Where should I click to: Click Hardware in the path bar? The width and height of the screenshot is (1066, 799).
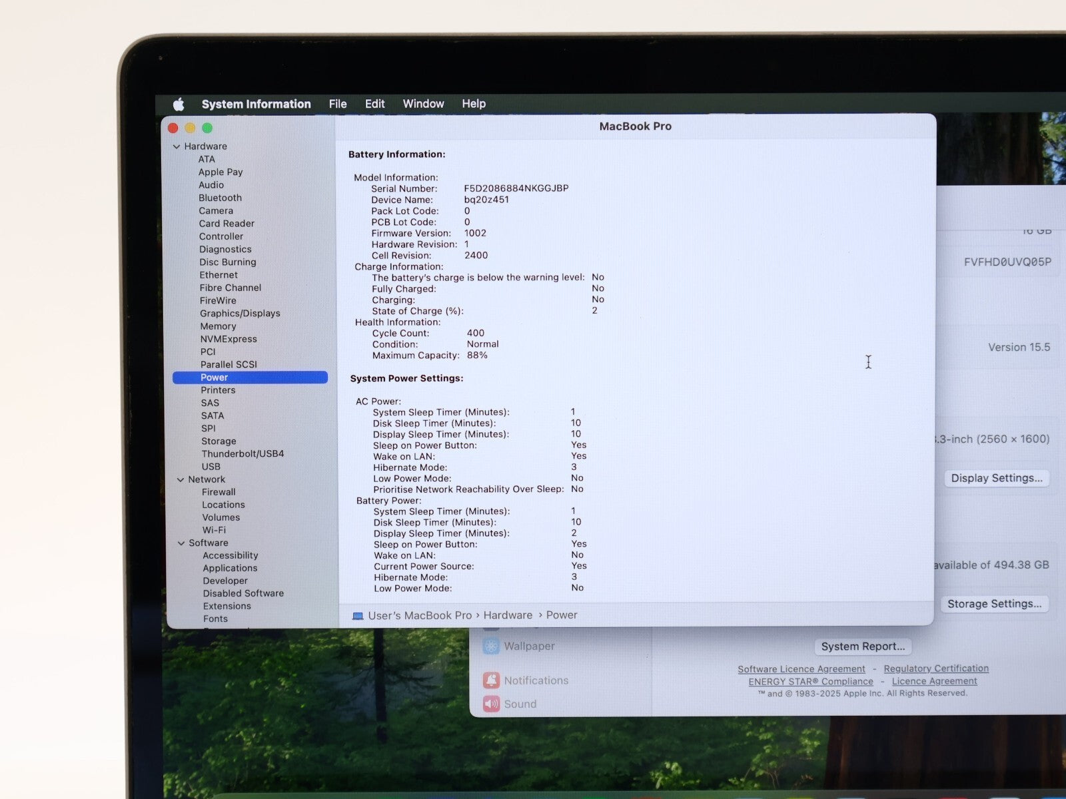pos(508,615)
